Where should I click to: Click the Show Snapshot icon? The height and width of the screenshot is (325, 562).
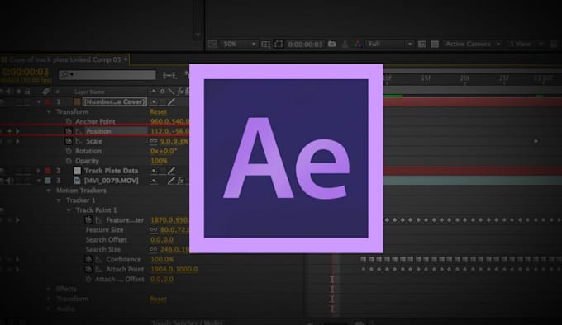tap(345, 45)
